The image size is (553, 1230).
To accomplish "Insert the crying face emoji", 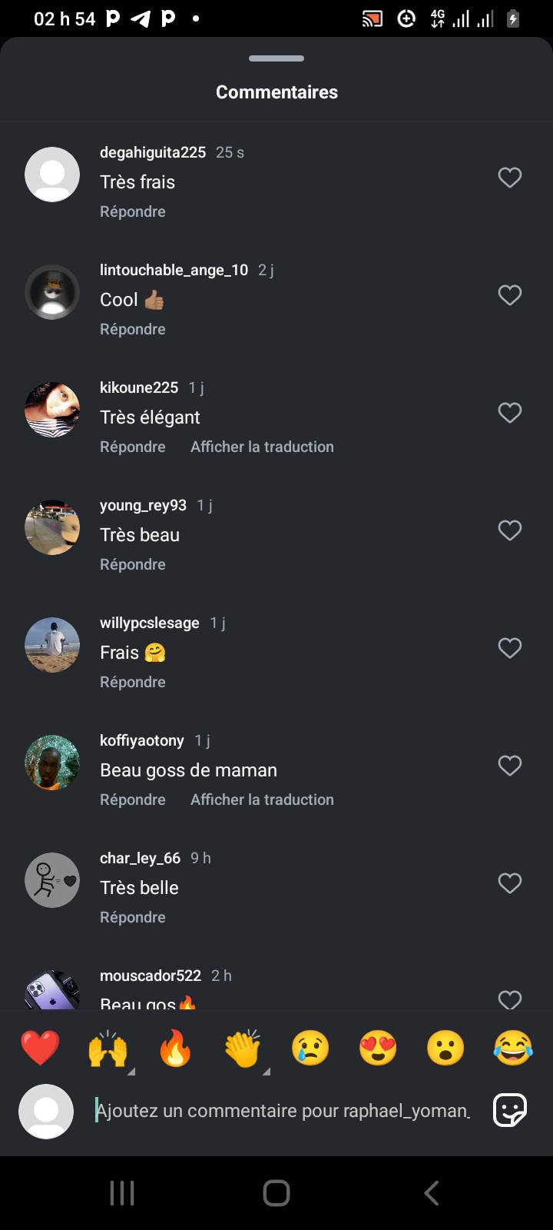I will pos(310,1048).
